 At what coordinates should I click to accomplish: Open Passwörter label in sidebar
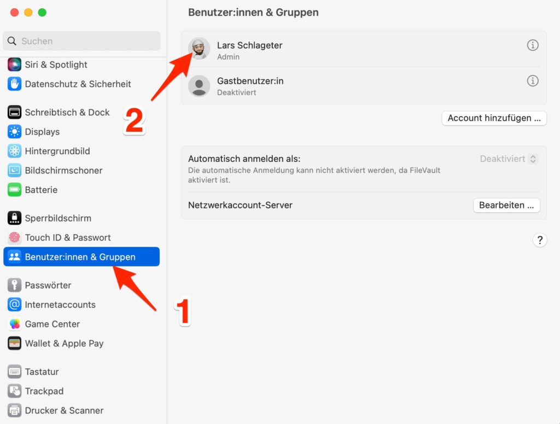(48, 285)
